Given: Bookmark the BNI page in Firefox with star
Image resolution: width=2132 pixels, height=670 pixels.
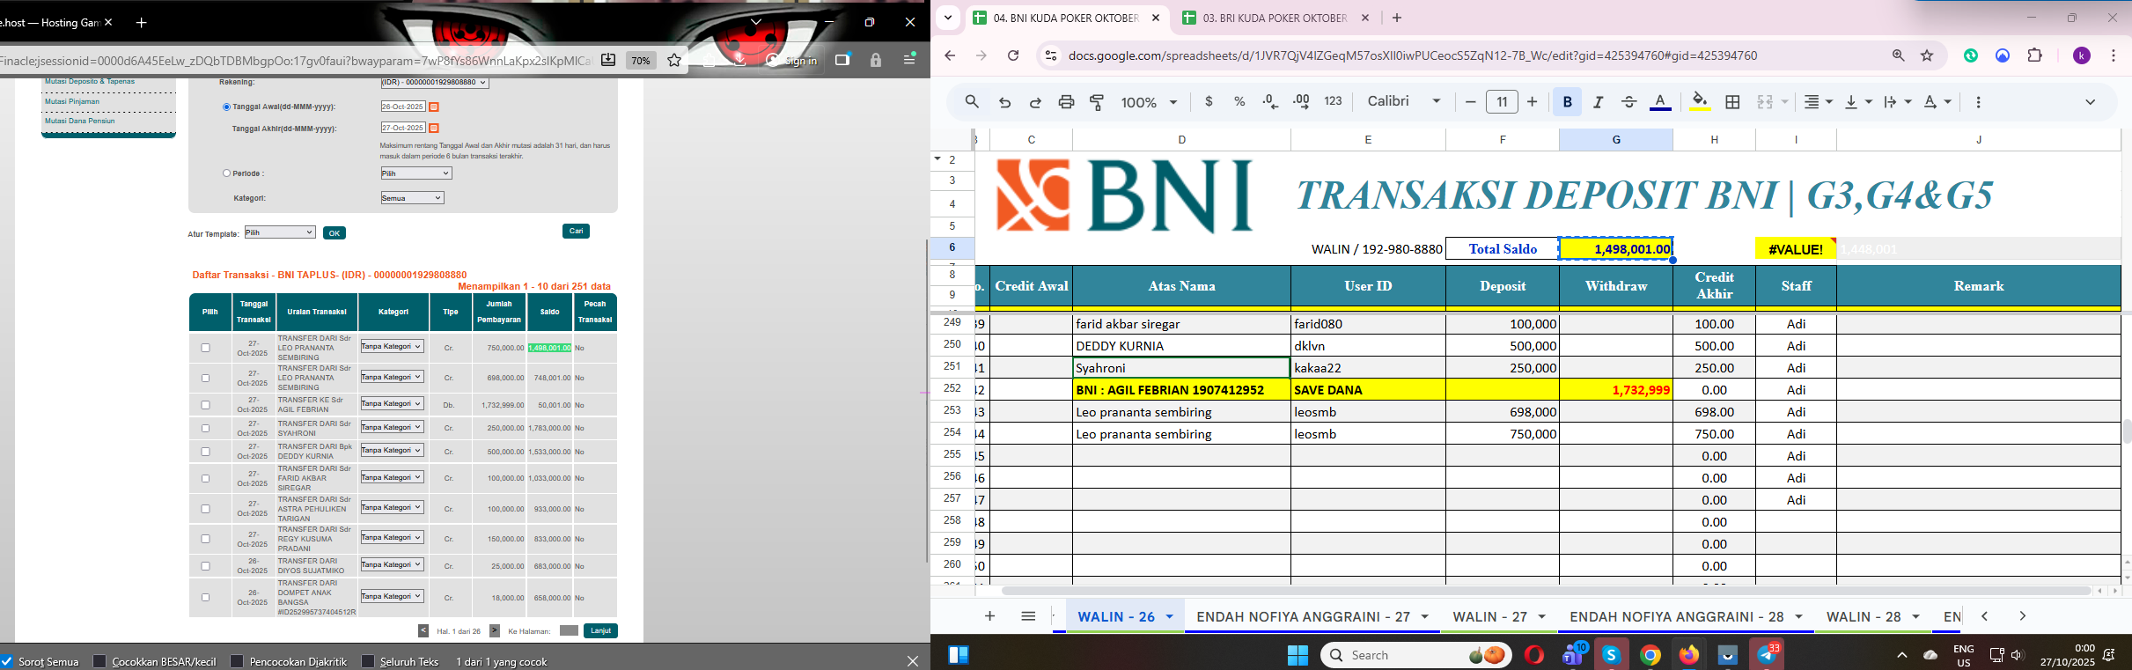Looking at the screenshot, I should point(674,60).
